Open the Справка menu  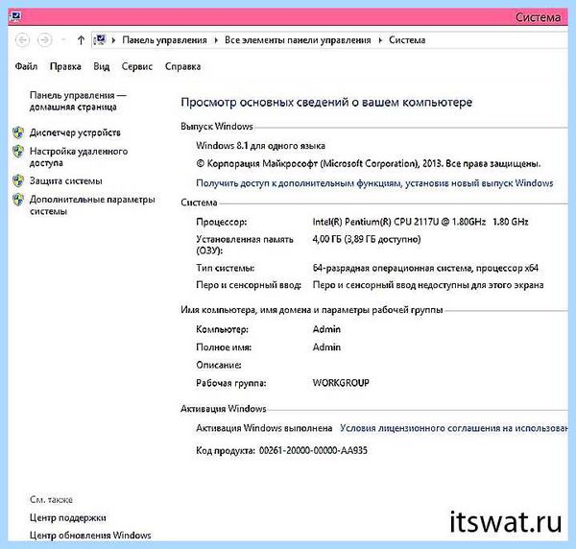tap(182, 66)
